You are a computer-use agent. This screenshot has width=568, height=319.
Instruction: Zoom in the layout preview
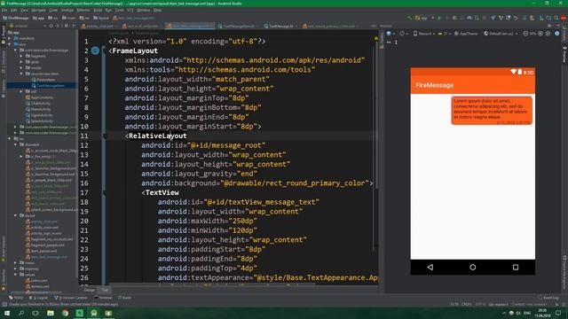540,34
